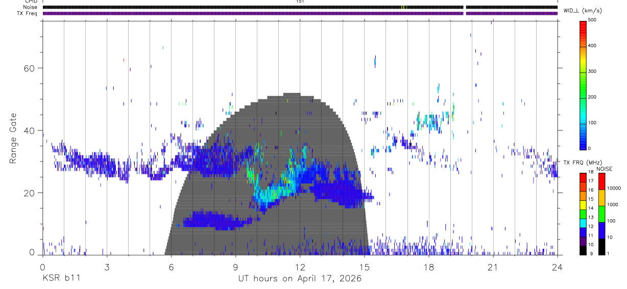Click the 'NOISE' legend title
This screenshot has height=289, width=627.
tap(604, 169)
